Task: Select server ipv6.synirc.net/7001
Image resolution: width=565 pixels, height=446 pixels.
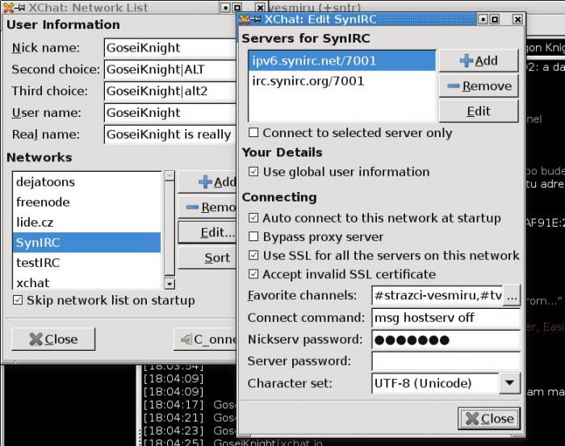Action: [341, 60]
